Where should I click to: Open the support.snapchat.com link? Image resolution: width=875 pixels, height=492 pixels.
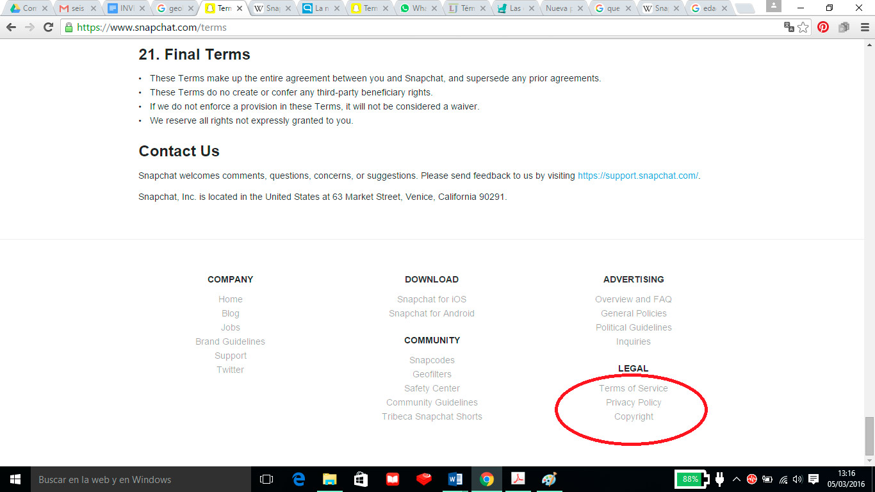click(637, 176)
